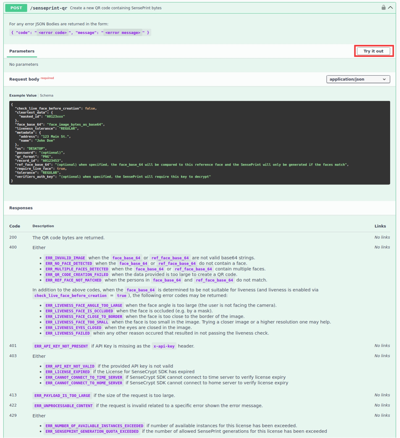
Task: Click the operation summary about creating QR code
Action: (116, 8)
